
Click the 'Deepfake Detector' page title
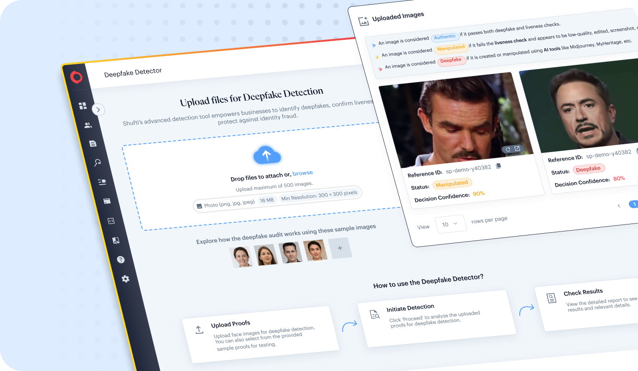click(133, 72)
